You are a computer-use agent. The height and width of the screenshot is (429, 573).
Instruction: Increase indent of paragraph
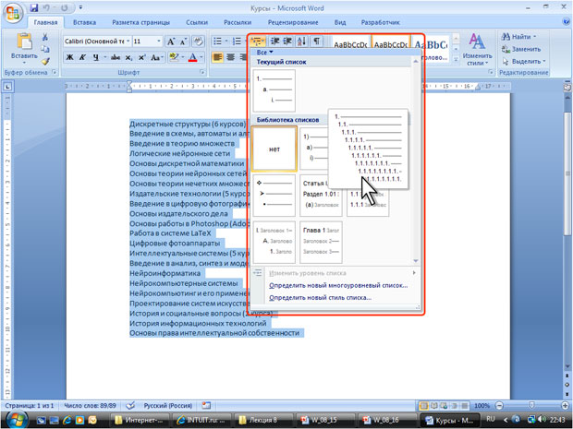[287, 42]
